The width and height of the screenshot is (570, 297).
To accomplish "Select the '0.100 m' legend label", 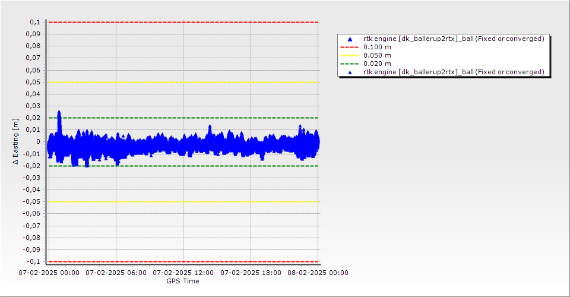I will [x=378, y=48].
